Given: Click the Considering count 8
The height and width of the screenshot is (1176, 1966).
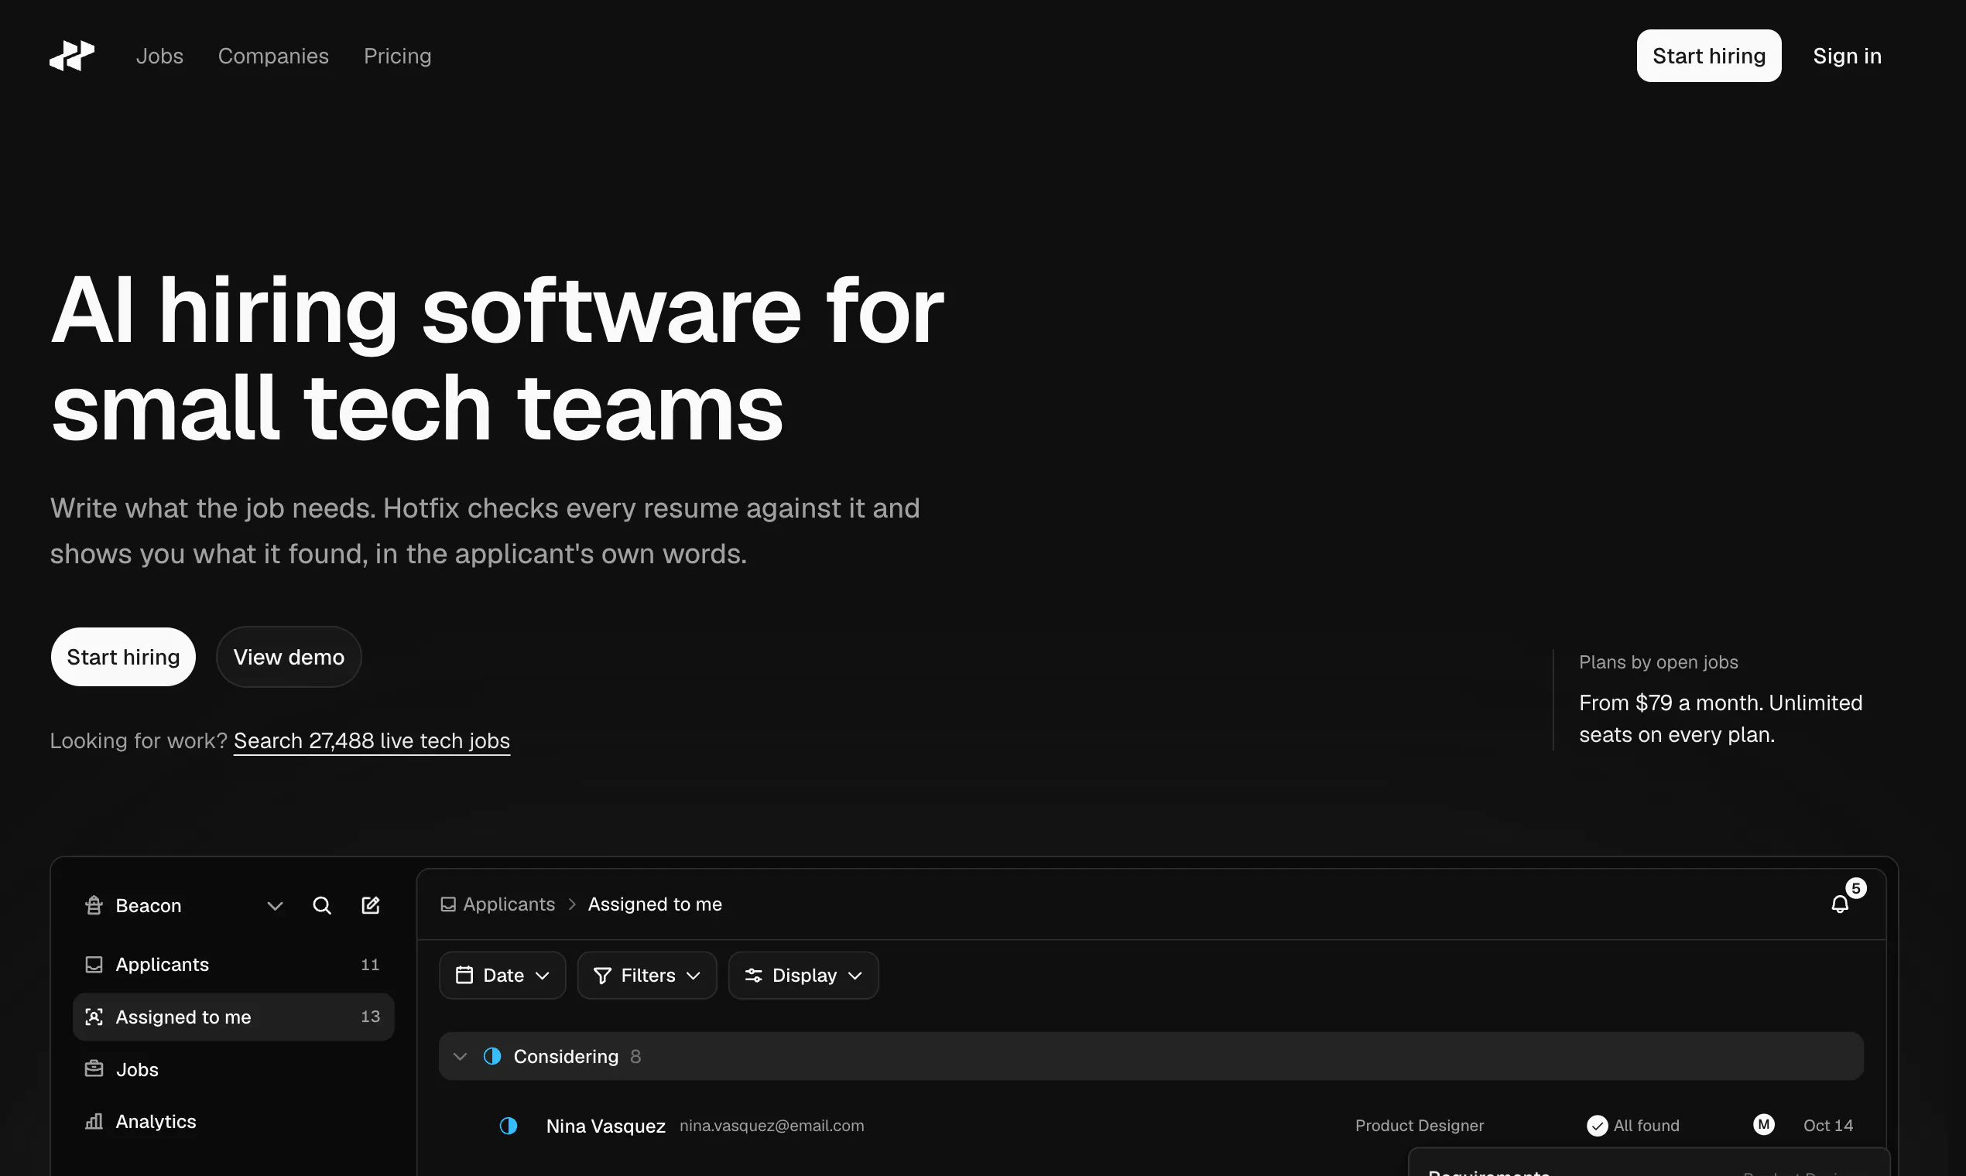Looking at the screenshot, I should click(x=635, y=1056).
